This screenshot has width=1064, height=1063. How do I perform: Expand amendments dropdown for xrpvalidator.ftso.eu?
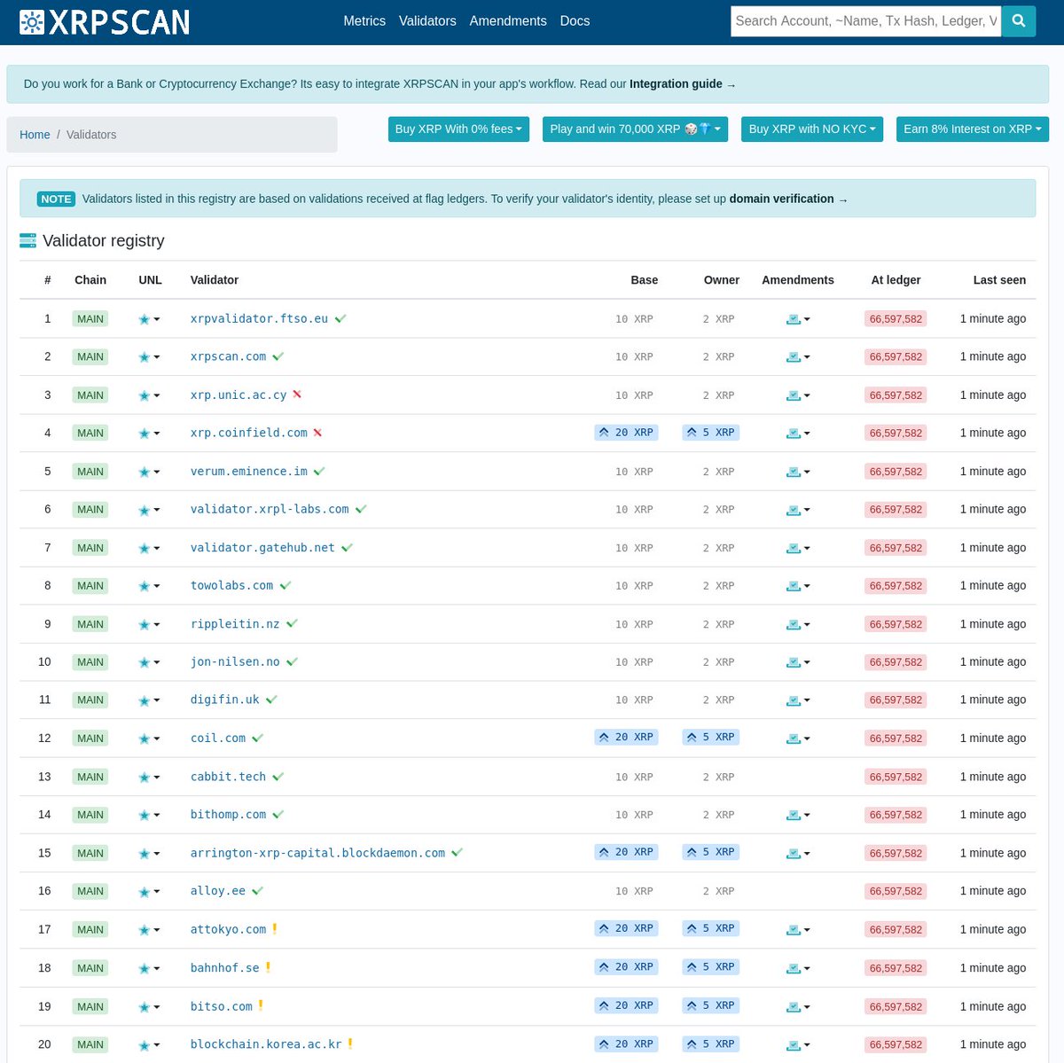[798, 319]
